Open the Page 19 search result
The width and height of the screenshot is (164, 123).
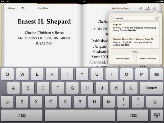tap(135, 29)
